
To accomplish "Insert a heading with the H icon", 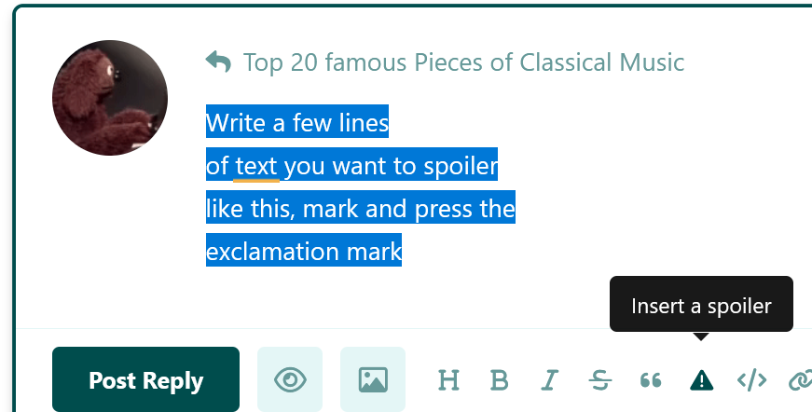I will click(448, 380).
